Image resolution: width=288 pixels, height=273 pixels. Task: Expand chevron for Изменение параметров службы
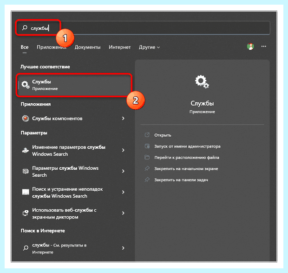(123, 150)
